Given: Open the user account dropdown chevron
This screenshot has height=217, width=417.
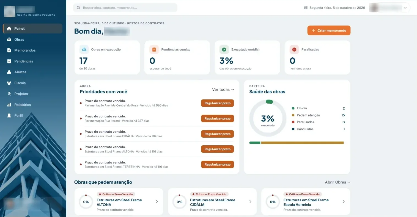Looking at the screenshot, I should click(405, 8).
